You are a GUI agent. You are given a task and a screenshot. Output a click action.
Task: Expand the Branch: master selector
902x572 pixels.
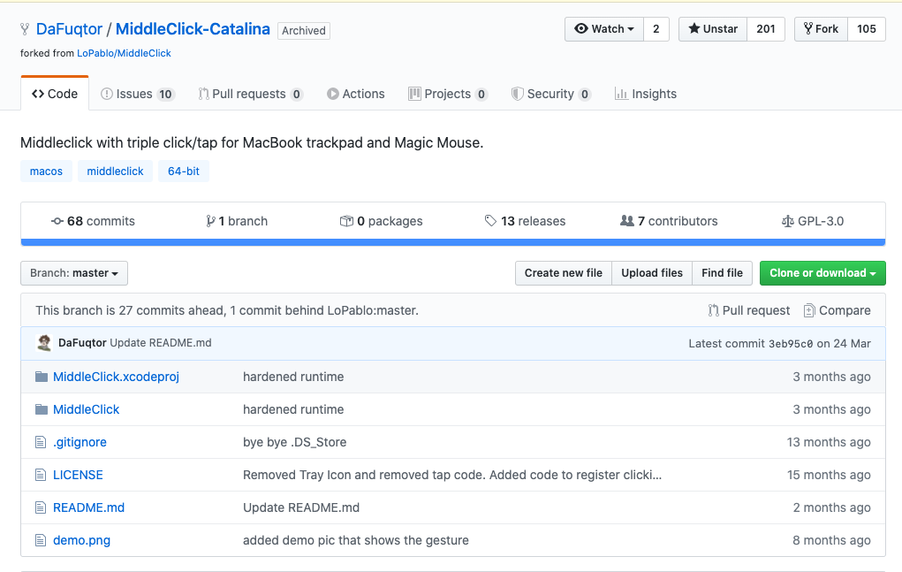pyautogui.click(x=74, y=273)
